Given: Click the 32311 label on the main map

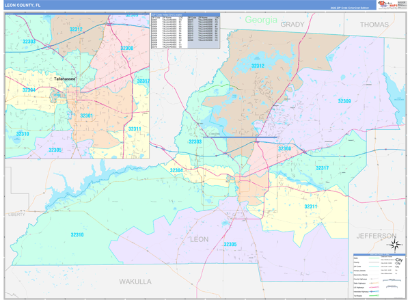Looking at the screenshot, I should [x=311, y=206].
